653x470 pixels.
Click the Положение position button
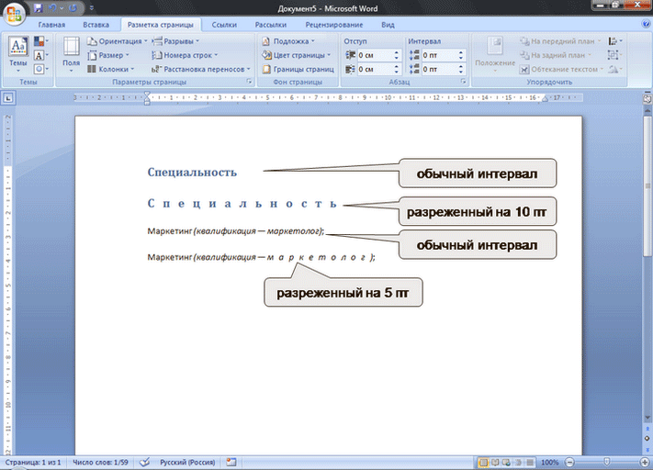point(495,54)
